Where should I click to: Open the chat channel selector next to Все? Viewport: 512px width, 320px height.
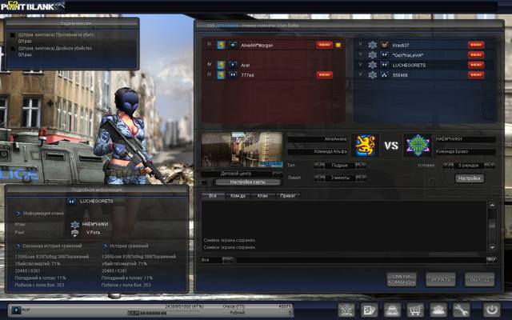(228, 259)
